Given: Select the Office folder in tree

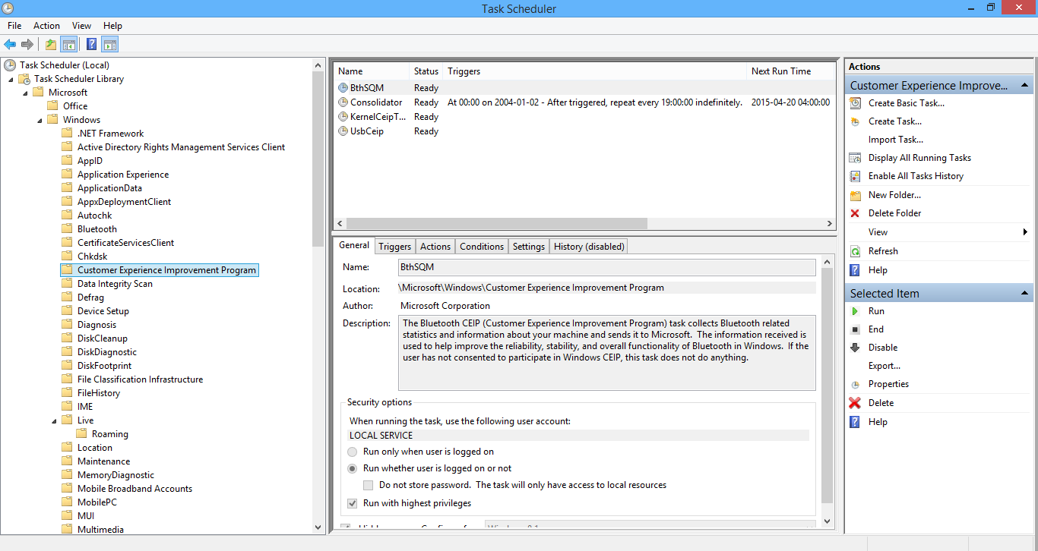Looking at the screenshot, I should click(x=75, y=106).
